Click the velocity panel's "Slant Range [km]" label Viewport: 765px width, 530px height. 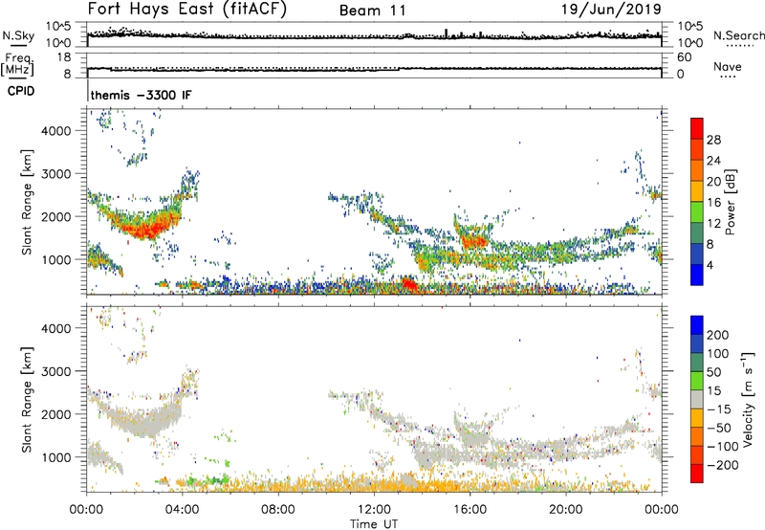click(x=27, y=399)
